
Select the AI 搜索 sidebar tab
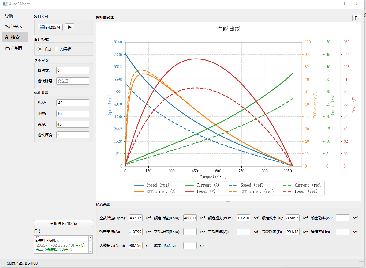point(12,37)
